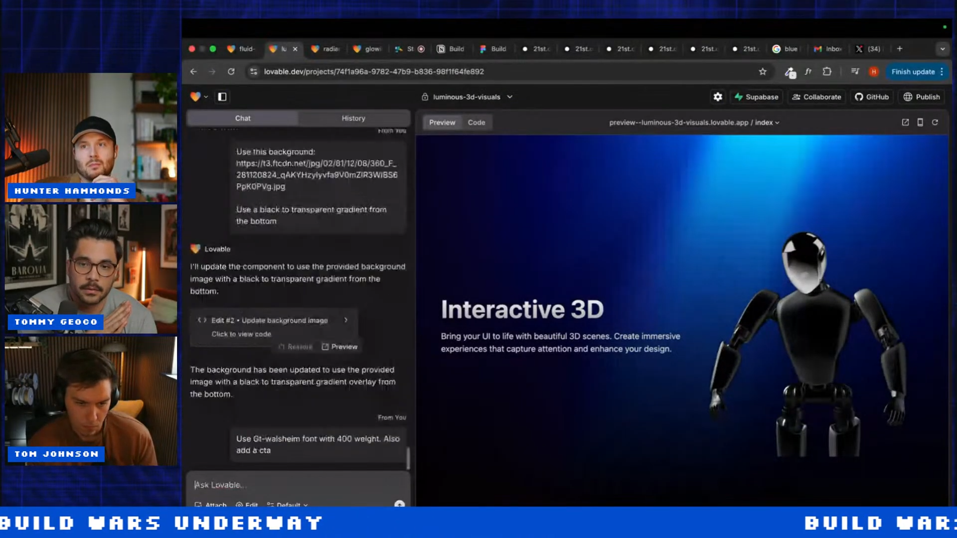Select the Code view tab
The image size is (957, 538).
tap(477, 123)
